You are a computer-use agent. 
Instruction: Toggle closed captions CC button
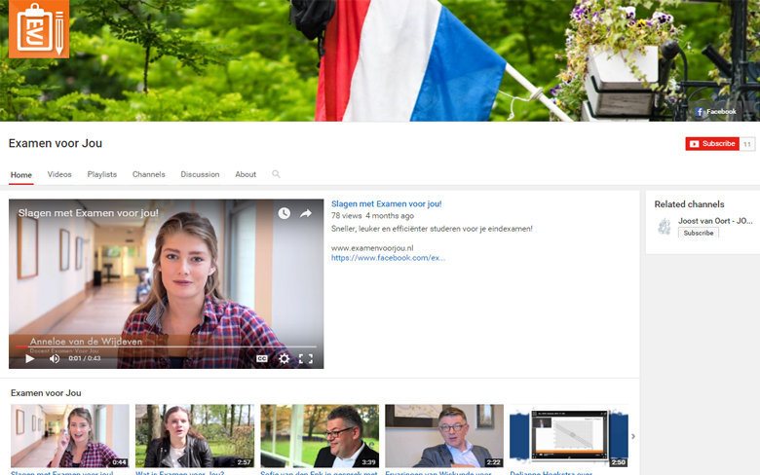coord(262,358)
